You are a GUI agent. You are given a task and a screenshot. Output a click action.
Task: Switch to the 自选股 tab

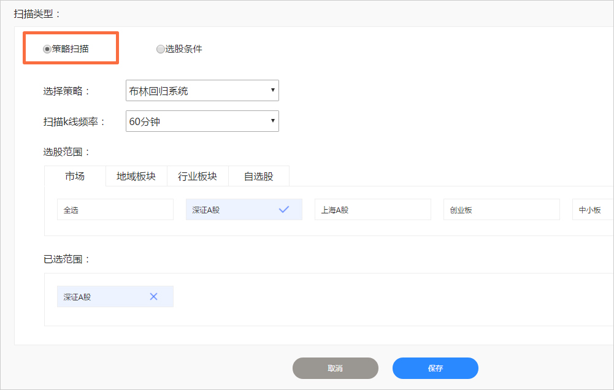258,176
